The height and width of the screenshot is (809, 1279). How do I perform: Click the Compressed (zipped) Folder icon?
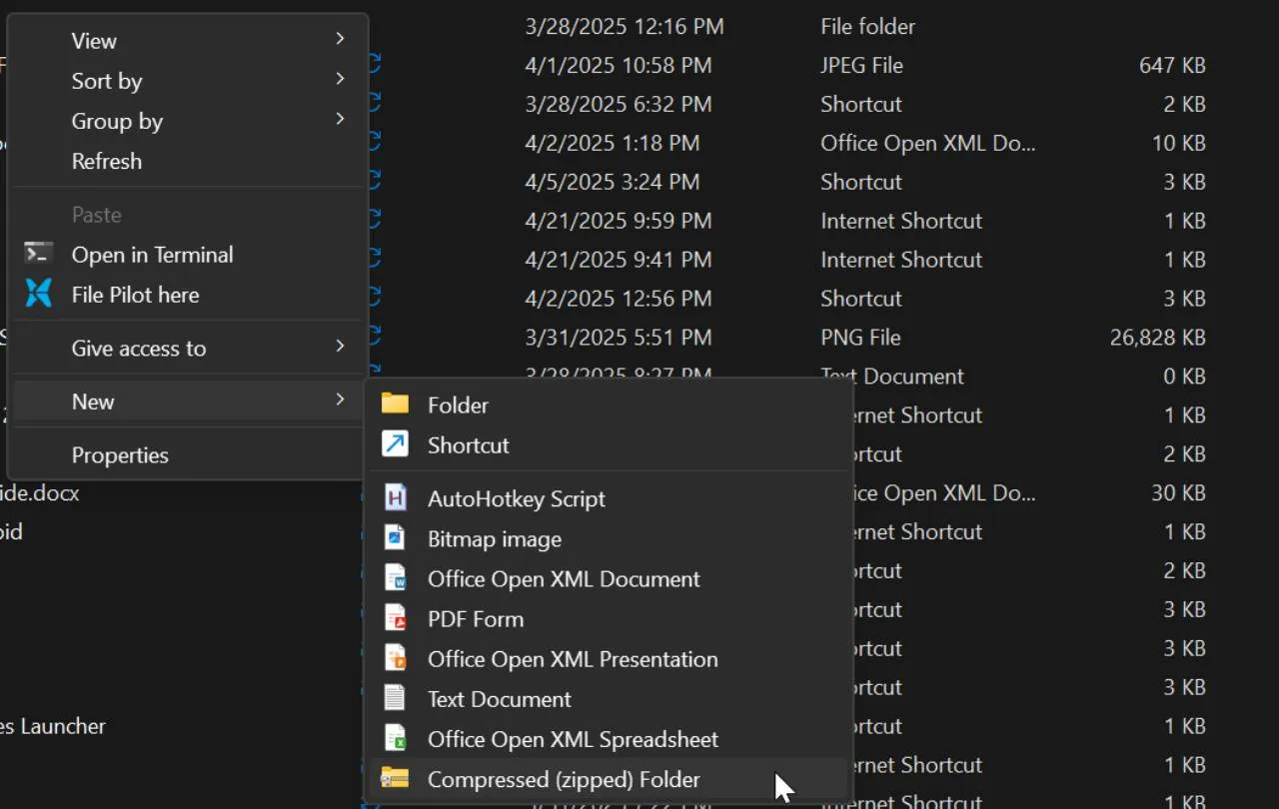pyautogui.click(x=394, y=779)
